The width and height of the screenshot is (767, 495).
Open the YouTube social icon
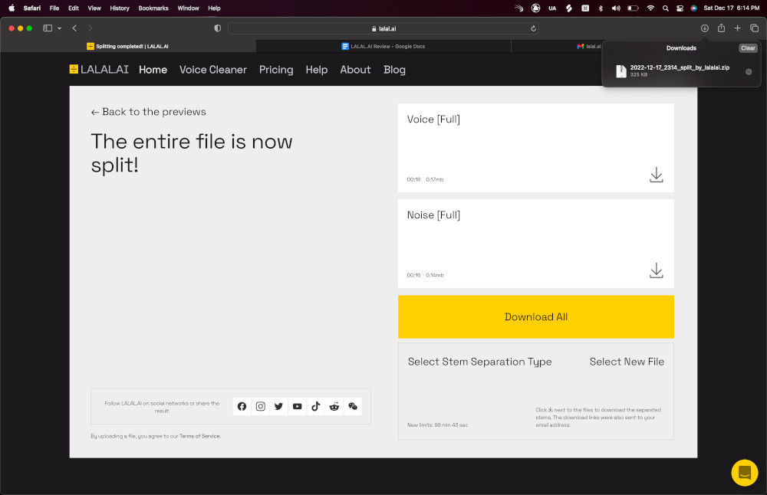[298, 406]
